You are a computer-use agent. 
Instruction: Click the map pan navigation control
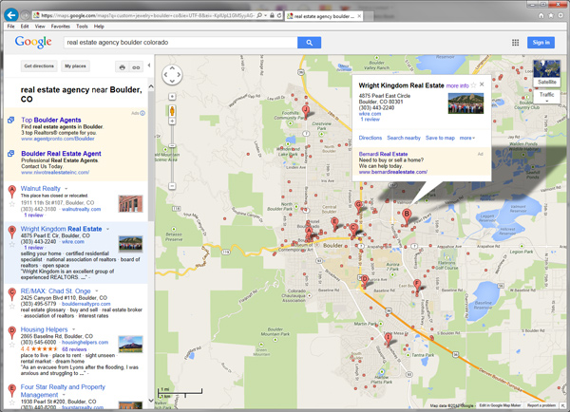(172, 75)
